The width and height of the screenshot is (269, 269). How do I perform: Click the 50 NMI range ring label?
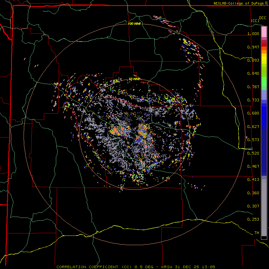tap(134, 79)
